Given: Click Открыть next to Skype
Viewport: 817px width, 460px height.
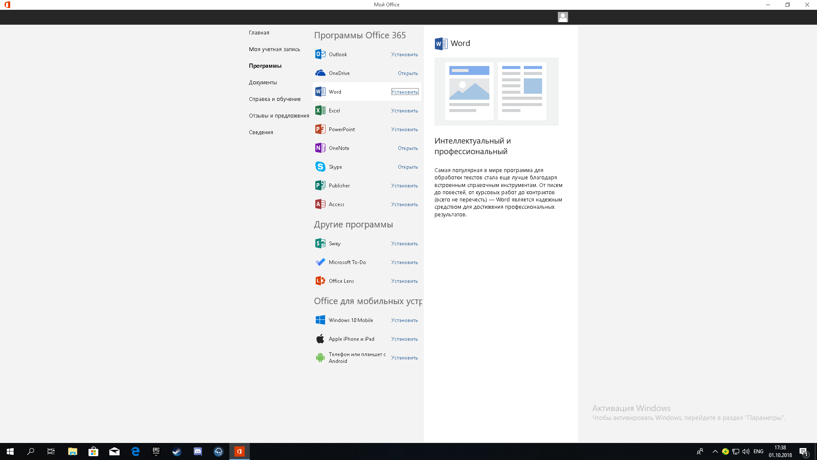Looking at the screenshot, I should [x=408, y=167].
